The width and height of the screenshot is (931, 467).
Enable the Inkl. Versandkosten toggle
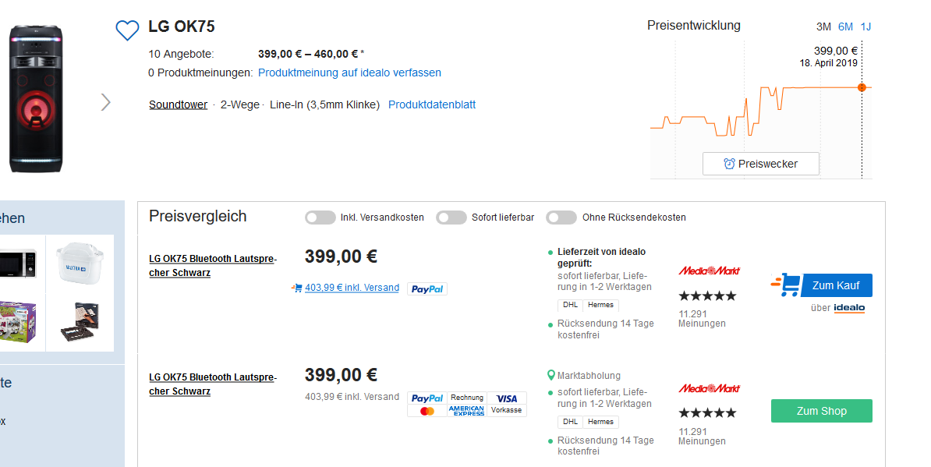(320, 218)
